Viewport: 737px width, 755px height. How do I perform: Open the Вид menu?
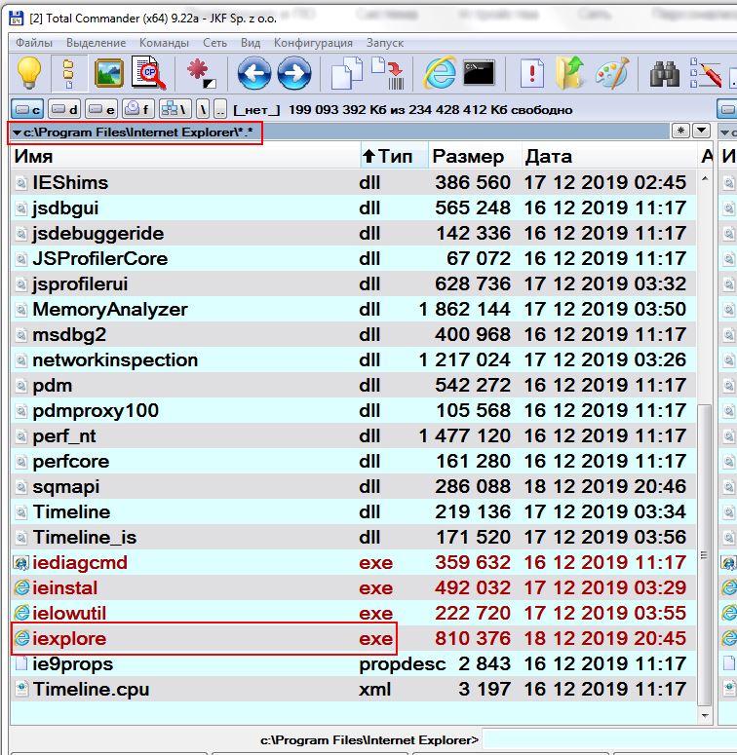coord(251,43)
